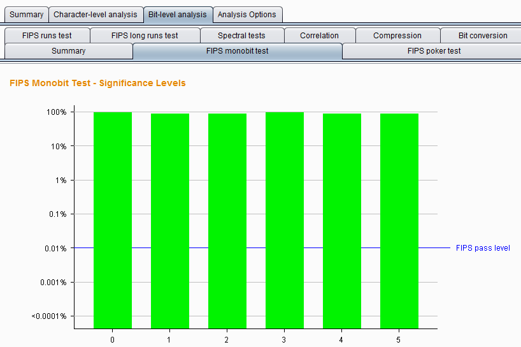The width and height of the screenshot is (521, 347).
Task: View the Correlation tab
Action: (319, 36)
